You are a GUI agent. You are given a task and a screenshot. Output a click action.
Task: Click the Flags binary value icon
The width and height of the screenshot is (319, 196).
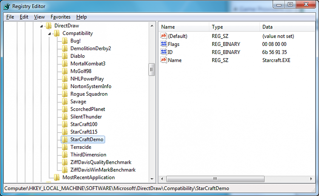click(164, 44)
